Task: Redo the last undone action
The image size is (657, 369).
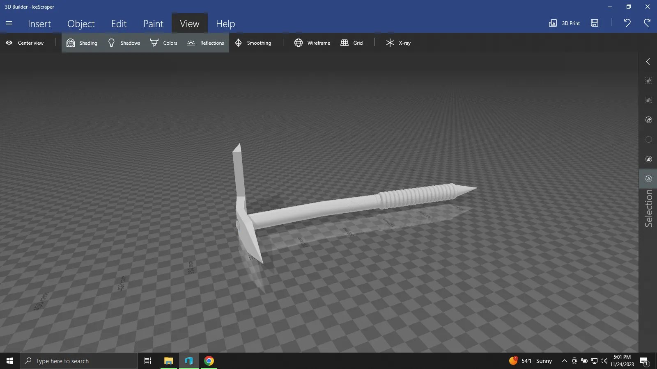Action: (647, 23)
